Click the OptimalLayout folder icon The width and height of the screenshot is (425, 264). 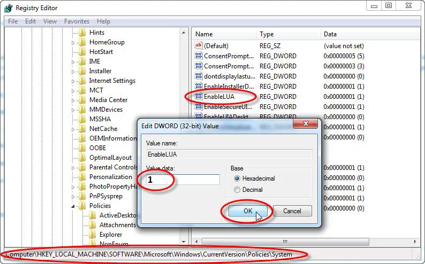pos(82,158)
